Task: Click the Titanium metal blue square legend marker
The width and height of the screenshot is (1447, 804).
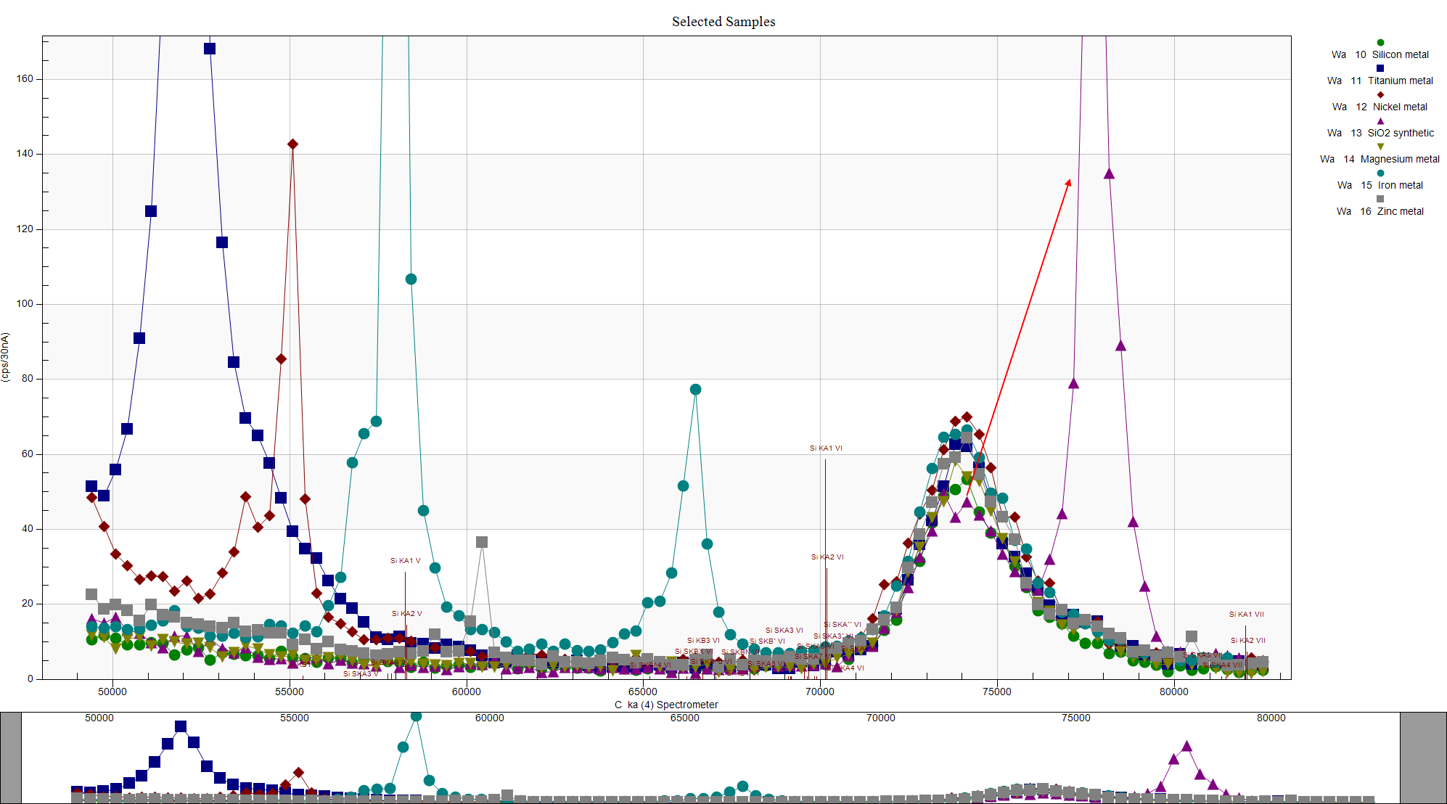Action: coord(1380,68)
